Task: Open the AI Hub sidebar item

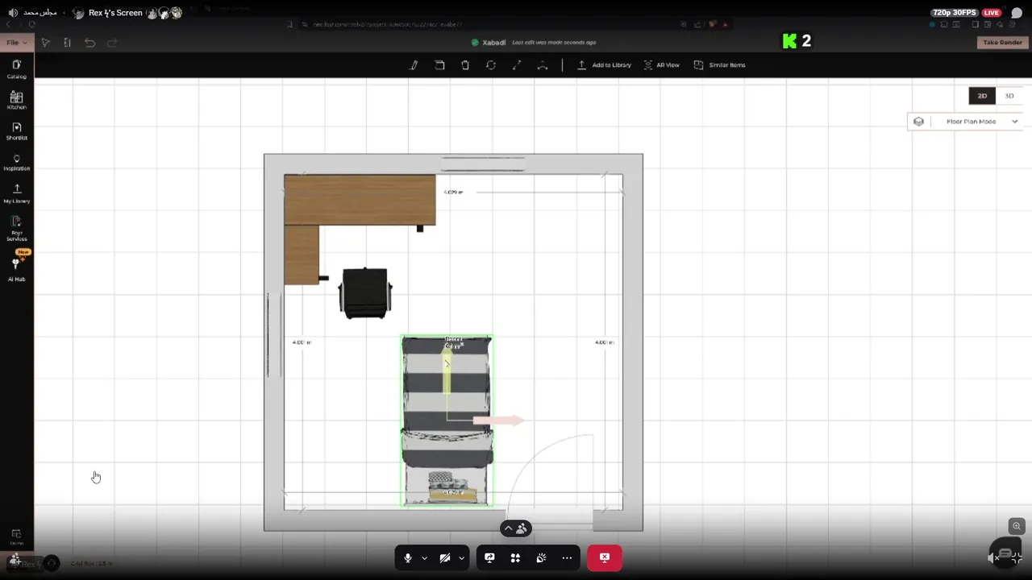Action: pyautogui.click(x=16, y=268)
